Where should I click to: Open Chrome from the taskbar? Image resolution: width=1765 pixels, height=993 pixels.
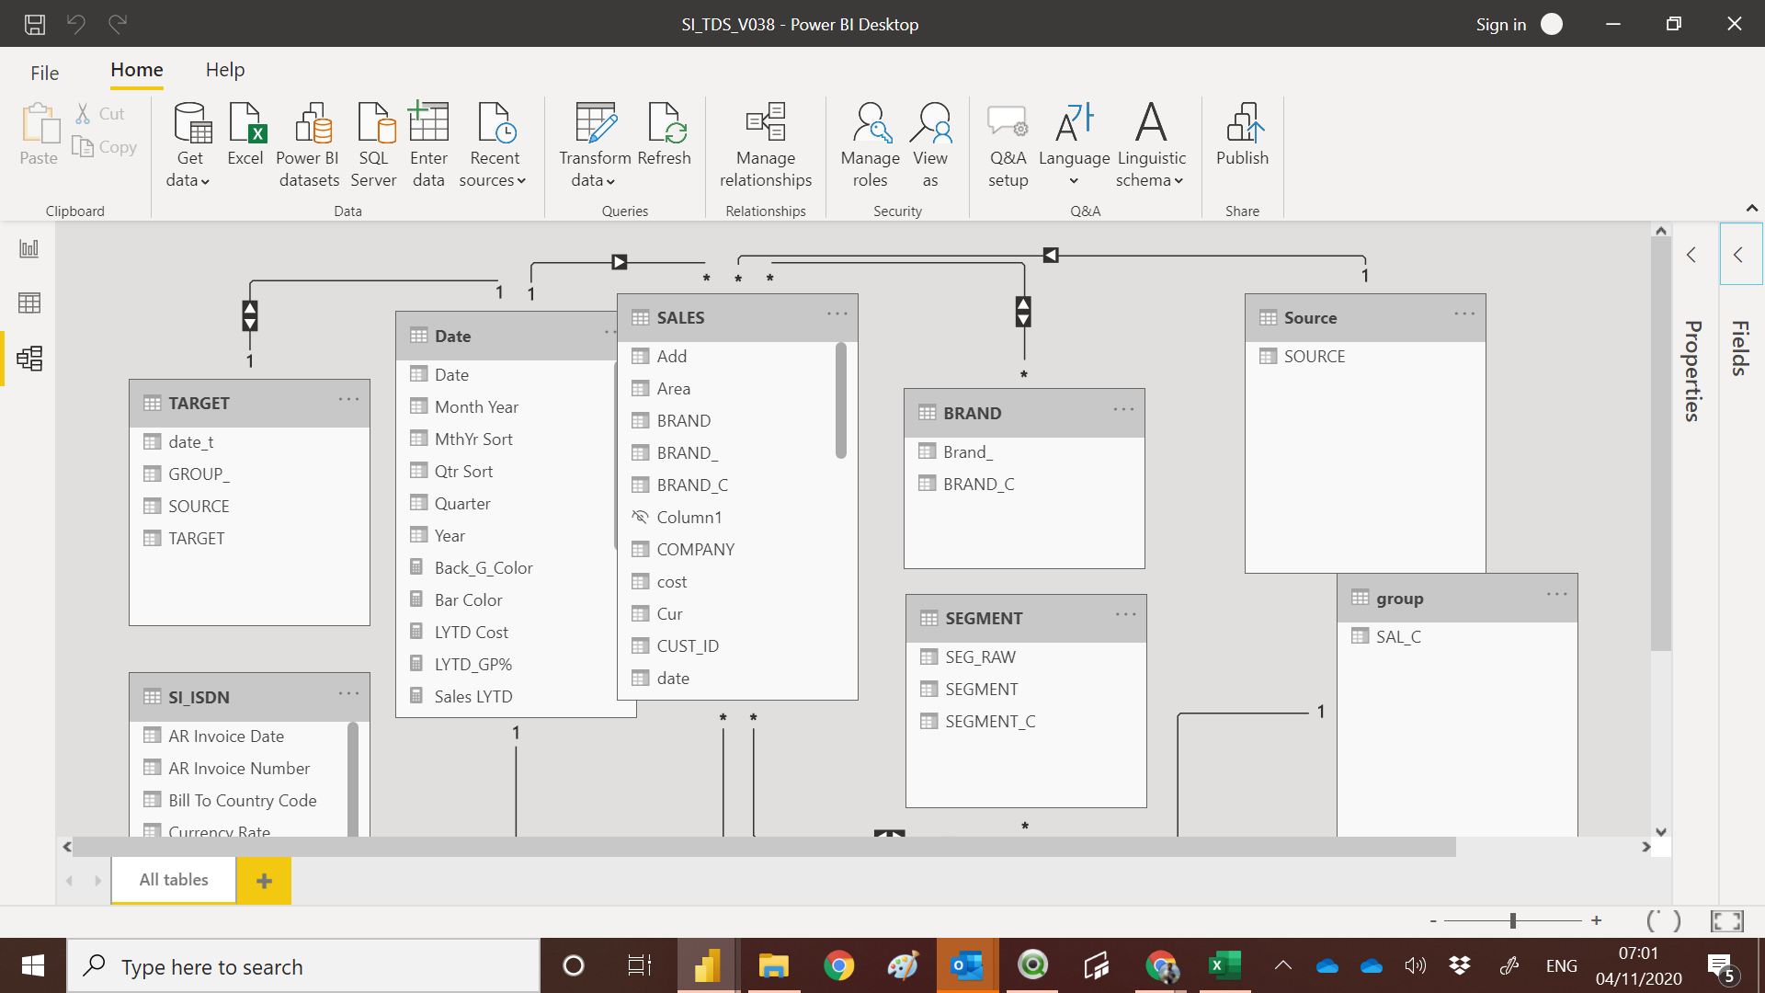(838, 966)
